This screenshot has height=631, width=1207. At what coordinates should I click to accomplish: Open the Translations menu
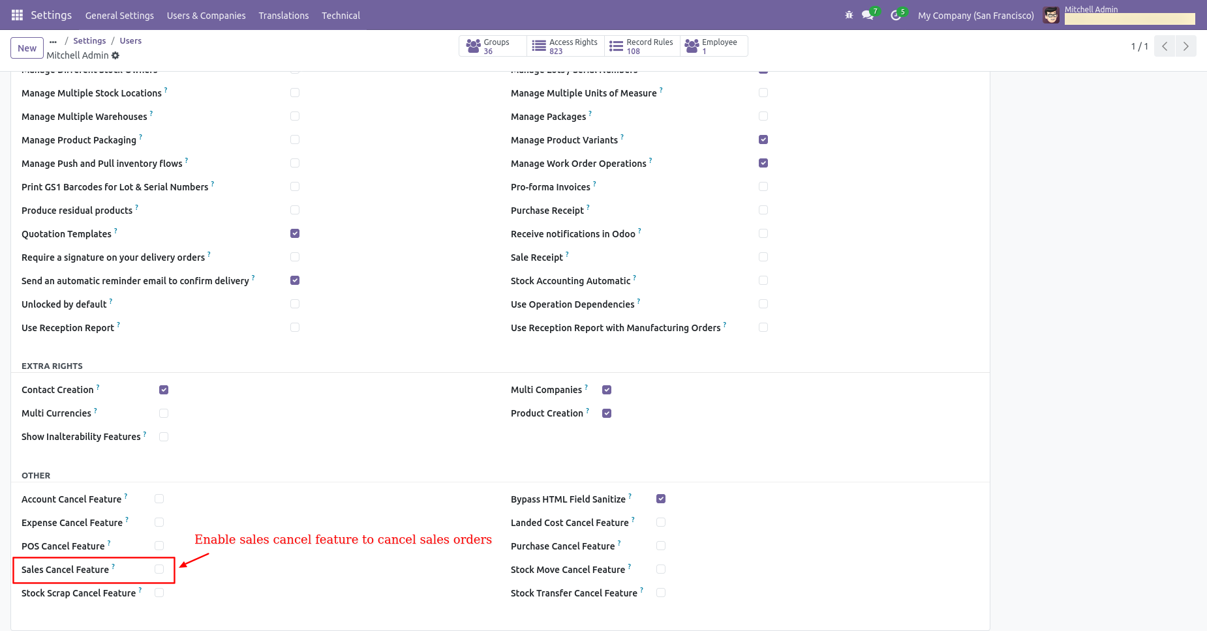click(x=284, y=15)
